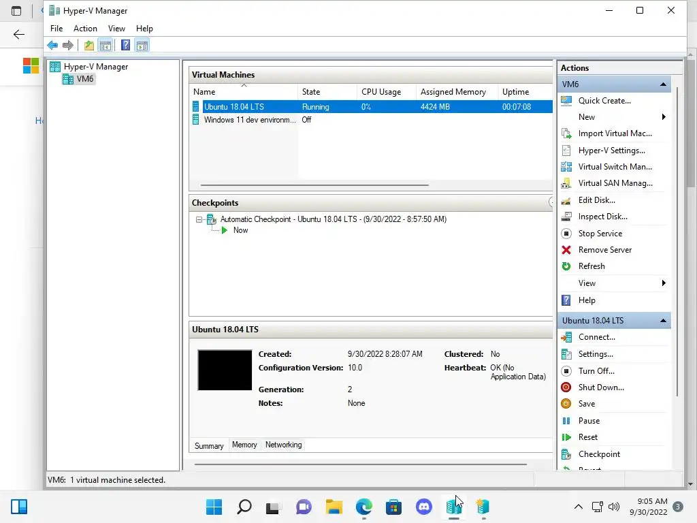697x523 pixels.
Task: Select the Automatic Checkpoint - Ubuntu 18.04 LTS entry
Action: coord(334,219)
